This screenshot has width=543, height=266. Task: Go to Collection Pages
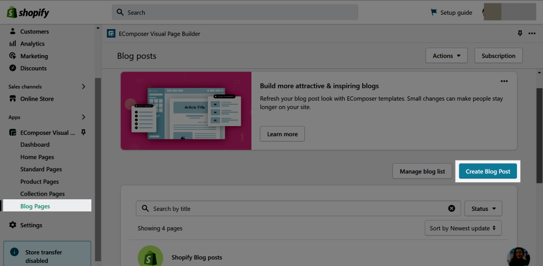42,194
